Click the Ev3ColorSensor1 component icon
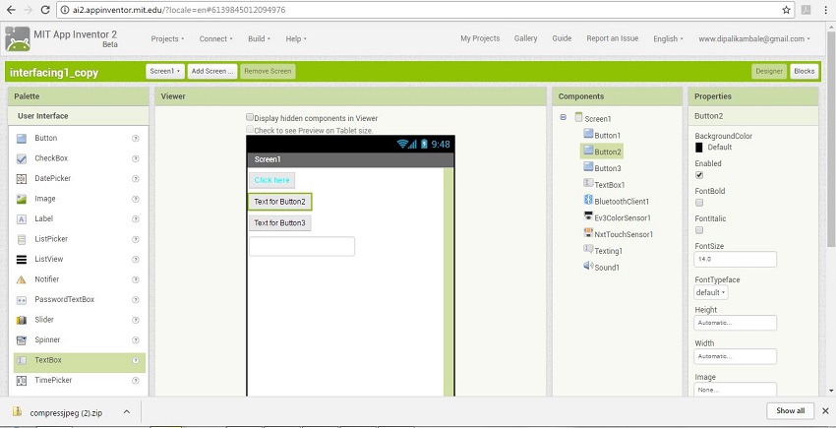Image resolution: width=836 pixels, height=428 pixels. (x=588, y=216)
